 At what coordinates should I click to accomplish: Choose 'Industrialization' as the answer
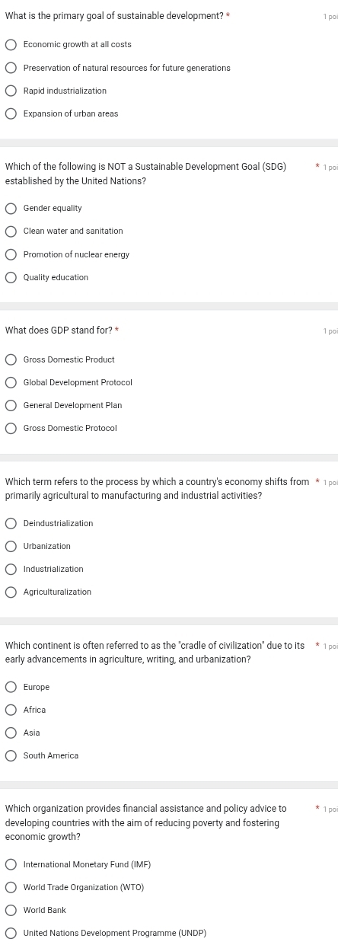pos(11,569)
